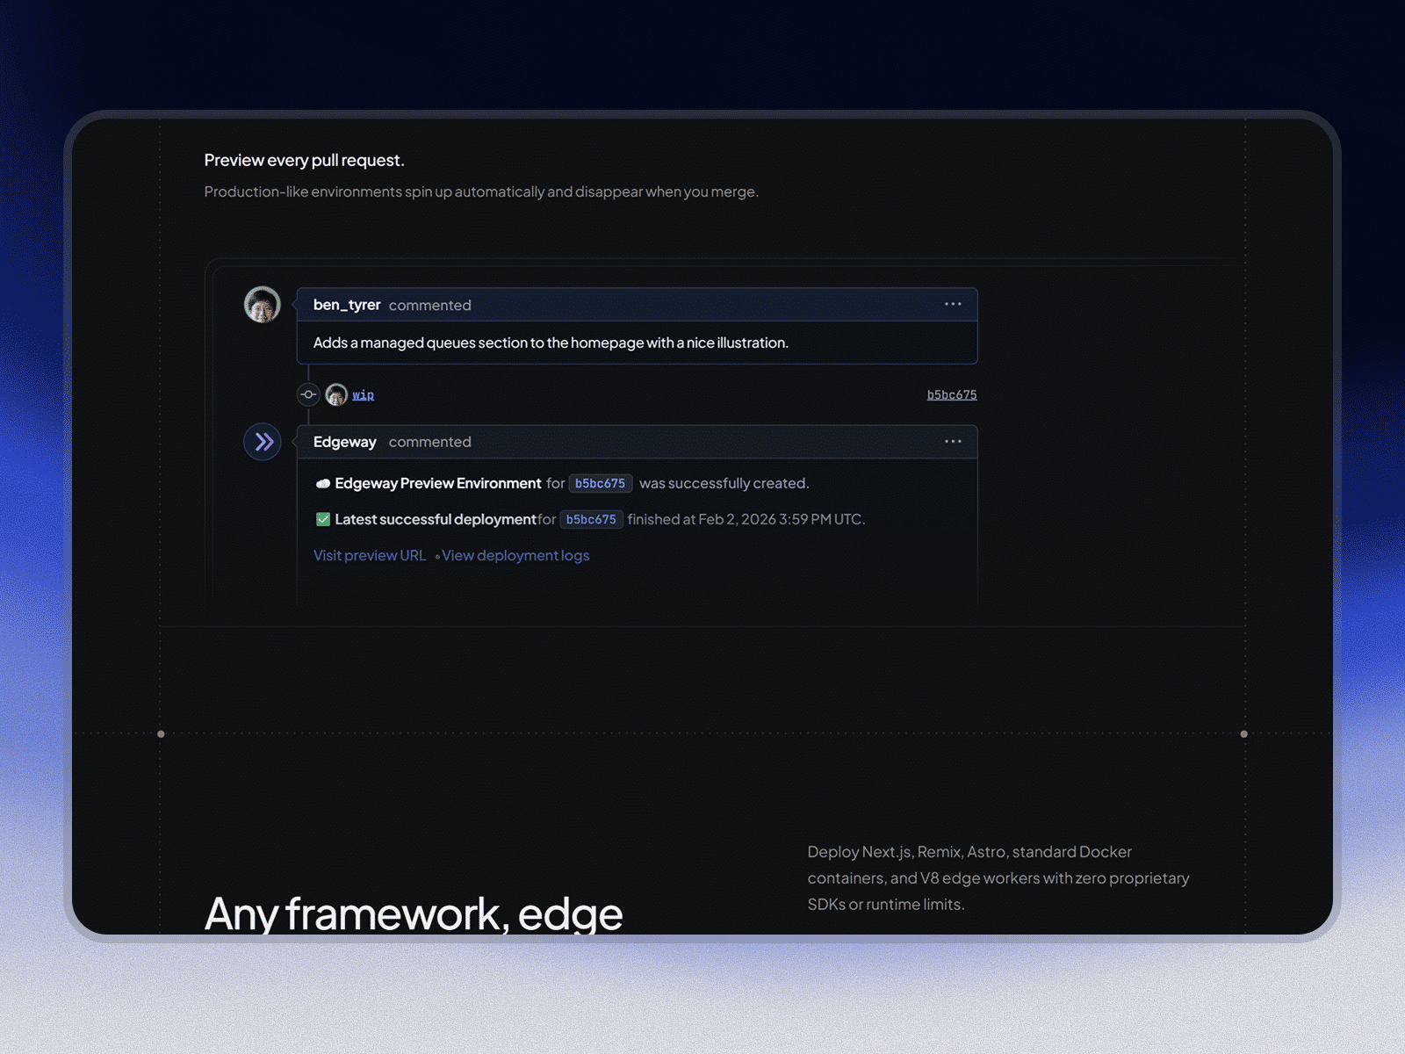Open the View deployment logs link
Image resolution: width=1405 pixels, height=1054 pixels.
(515, 555)
